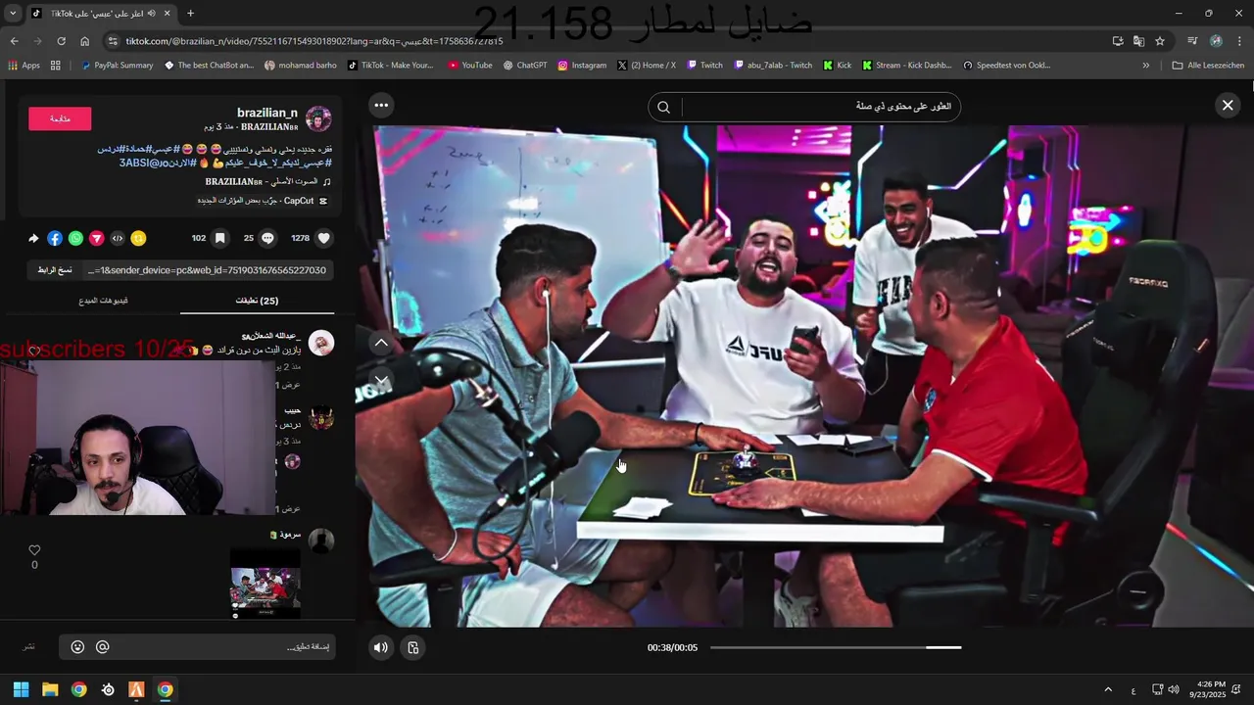The image size is (1254, 705).
Task: Click the copy link button
Action: point(55,270)
